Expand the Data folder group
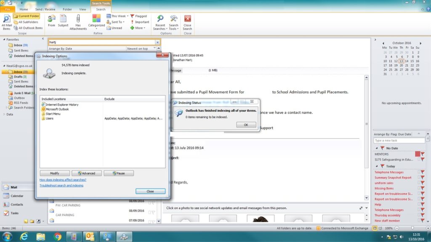The width and height of the screenshot is (431, 242). (x=4, y=114)
